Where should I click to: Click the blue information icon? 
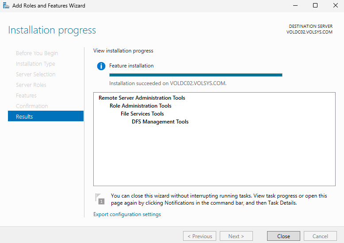tap(101, 66)
